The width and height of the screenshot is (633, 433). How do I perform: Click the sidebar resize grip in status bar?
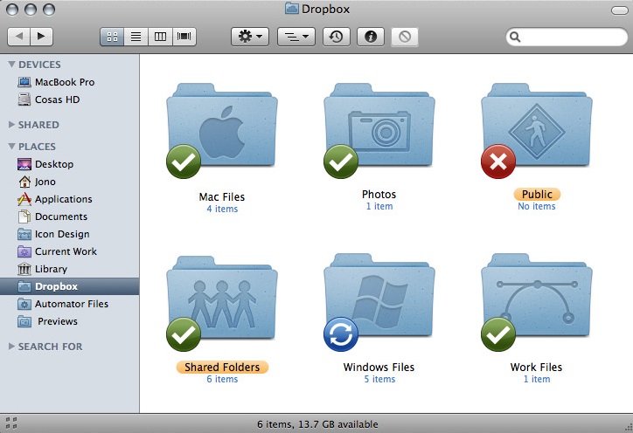click(11, 423)
